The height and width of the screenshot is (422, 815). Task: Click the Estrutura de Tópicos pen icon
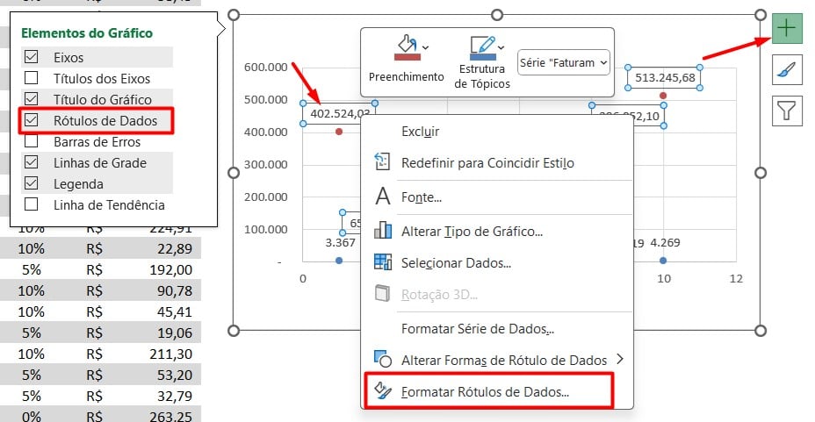click(482, 47)
